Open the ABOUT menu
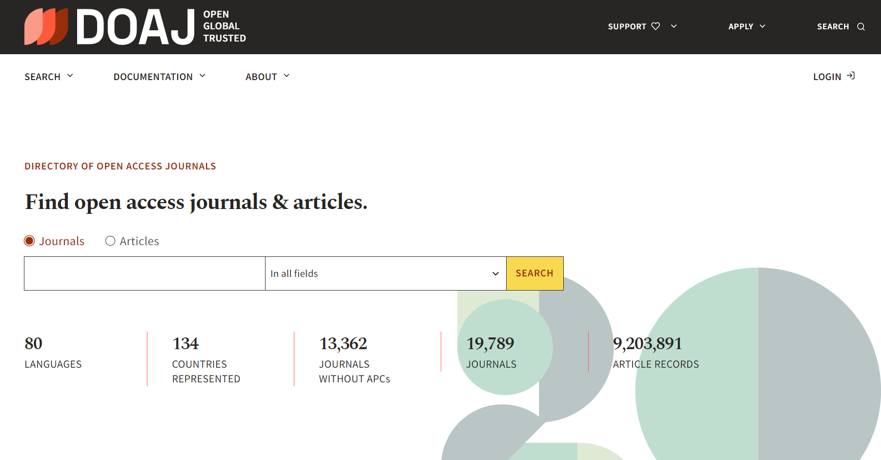 pos(261,77)
